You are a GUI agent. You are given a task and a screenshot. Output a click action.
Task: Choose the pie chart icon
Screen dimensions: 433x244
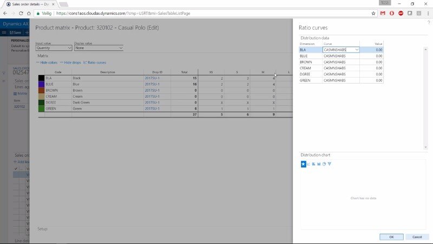324,164
